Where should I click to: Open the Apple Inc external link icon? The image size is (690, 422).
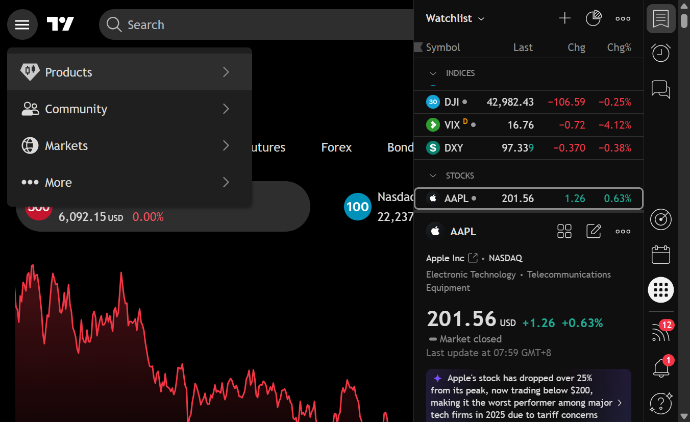(473, 258)
